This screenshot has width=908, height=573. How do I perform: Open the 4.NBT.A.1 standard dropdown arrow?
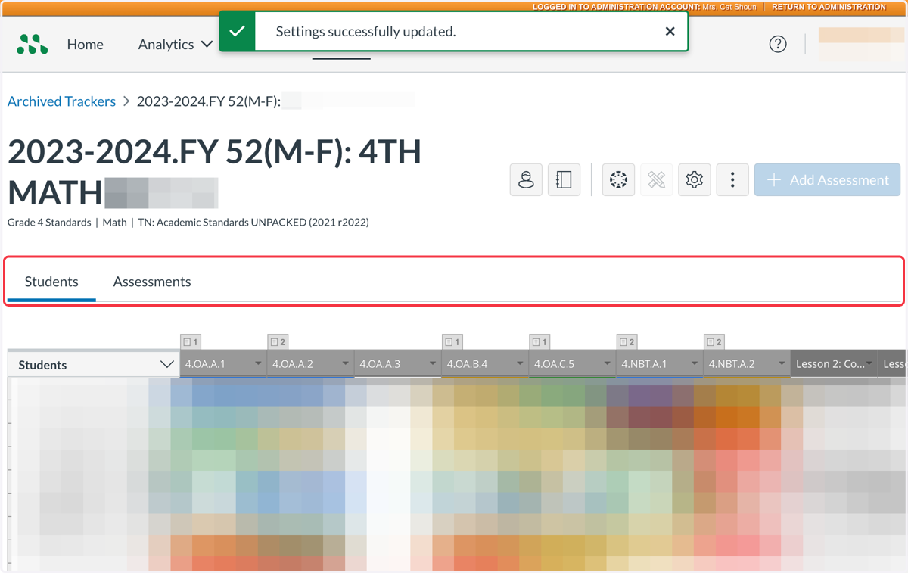[694, 364]
